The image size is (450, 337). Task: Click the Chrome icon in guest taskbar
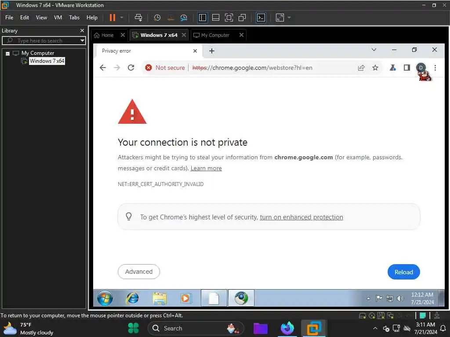tap(241, 298)
